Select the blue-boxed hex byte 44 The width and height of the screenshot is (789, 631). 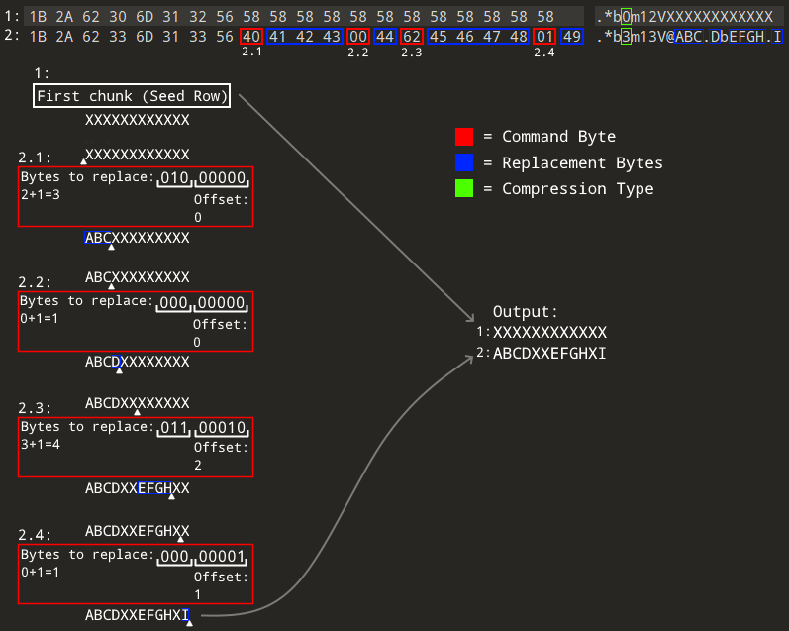pos(385,37)
